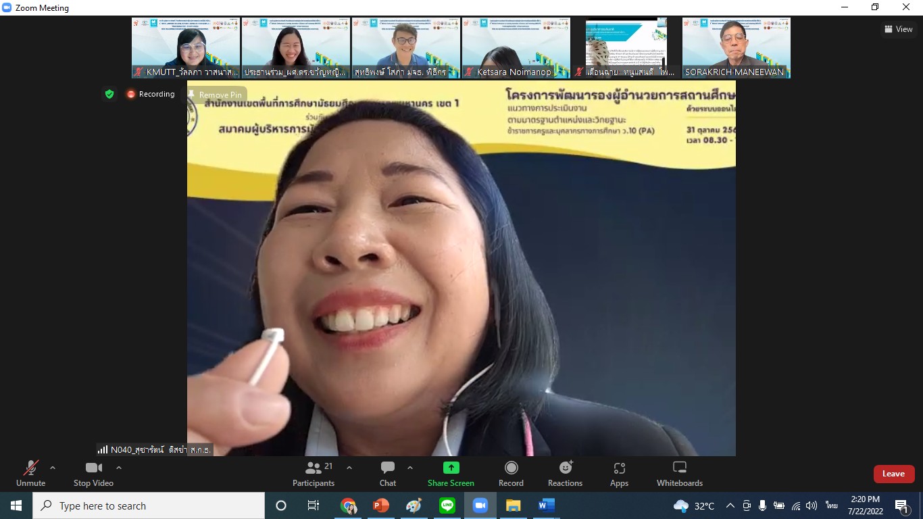Viewport: 923px width, 519px height.
Task: Expand the arrow next to Participants
Action: tap(349, 468)
